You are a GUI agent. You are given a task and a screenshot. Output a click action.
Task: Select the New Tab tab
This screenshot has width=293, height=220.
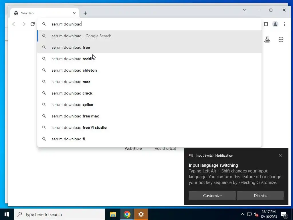pyautogui.click(x=44, y=13)
